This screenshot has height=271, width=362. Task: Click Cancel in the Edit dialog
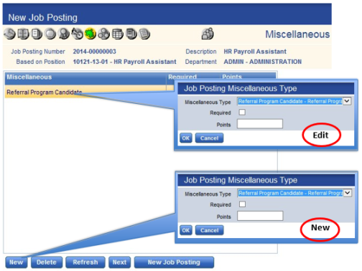(209, 138)
